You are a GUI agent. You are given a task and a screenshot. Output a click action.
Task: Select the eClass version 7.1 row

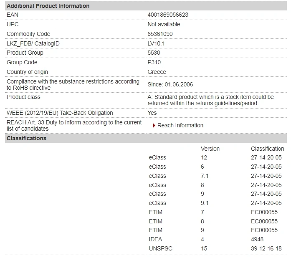(x=215, y=176)
